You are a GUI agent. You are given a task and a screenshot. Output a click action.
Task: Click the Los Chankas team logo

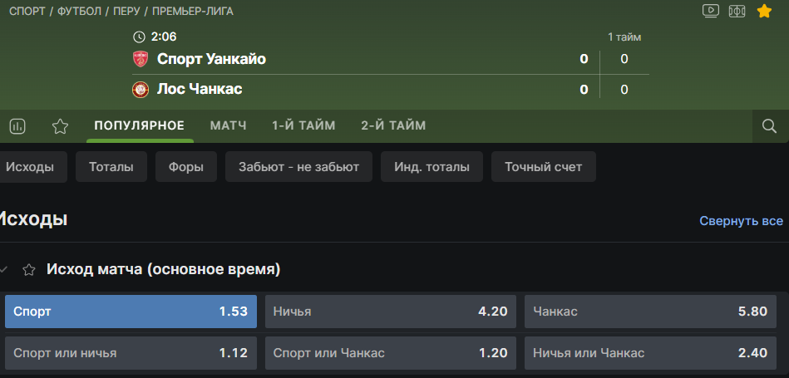coord(141,89)
